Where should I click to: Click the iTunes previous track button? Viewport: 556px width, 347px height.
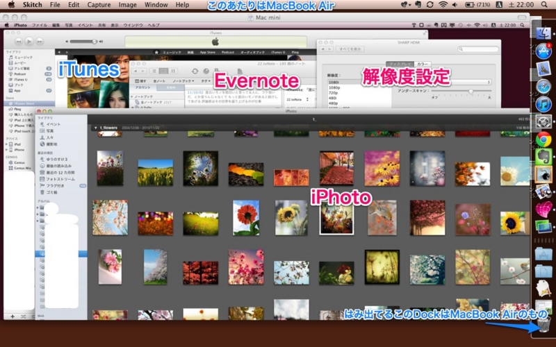(19, 42)
